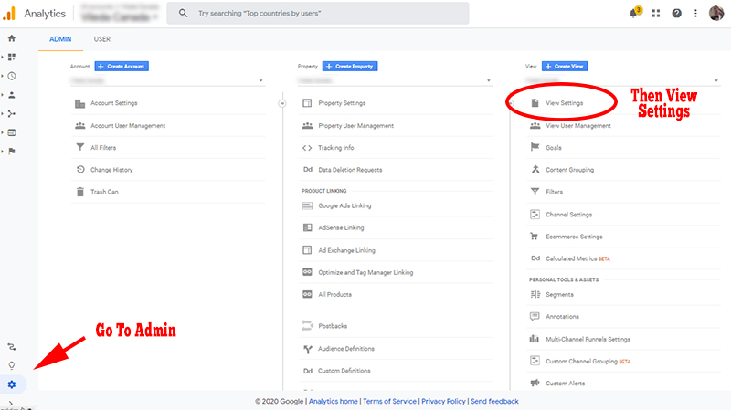The image size is (731, 410).
Task: Open Google apps grid icon
Action: [x=656, y=14]
